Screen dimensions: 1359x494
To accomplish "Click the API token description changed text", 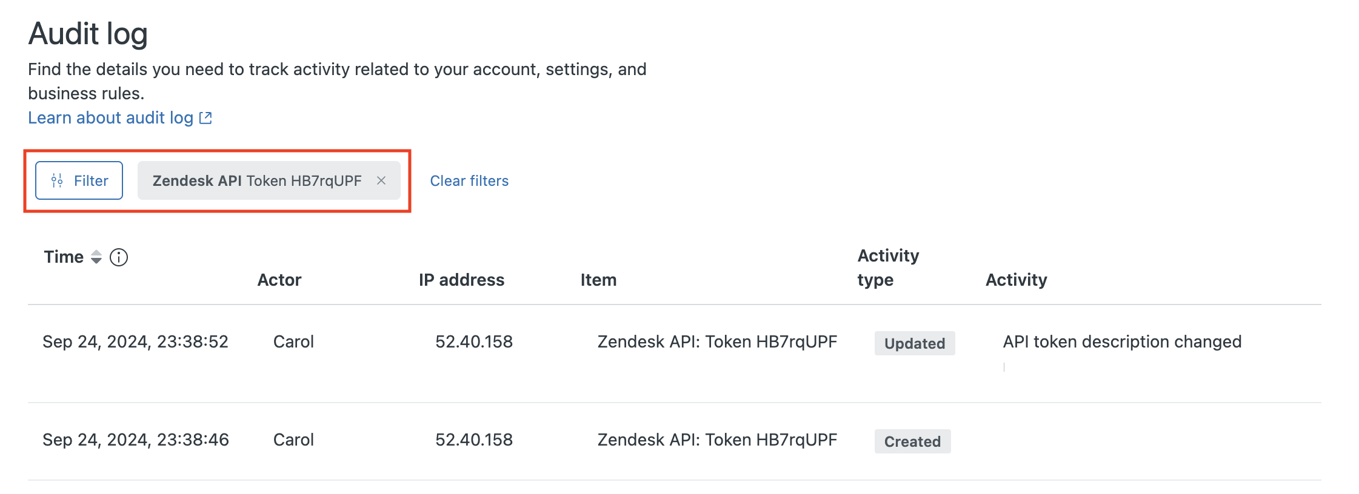I will click(x=1122, y=342).
